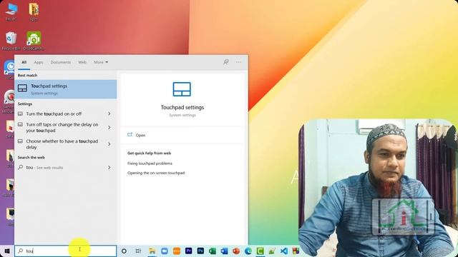
Task: Open File Explorer from the taskbar
Action: coord(152,251)
